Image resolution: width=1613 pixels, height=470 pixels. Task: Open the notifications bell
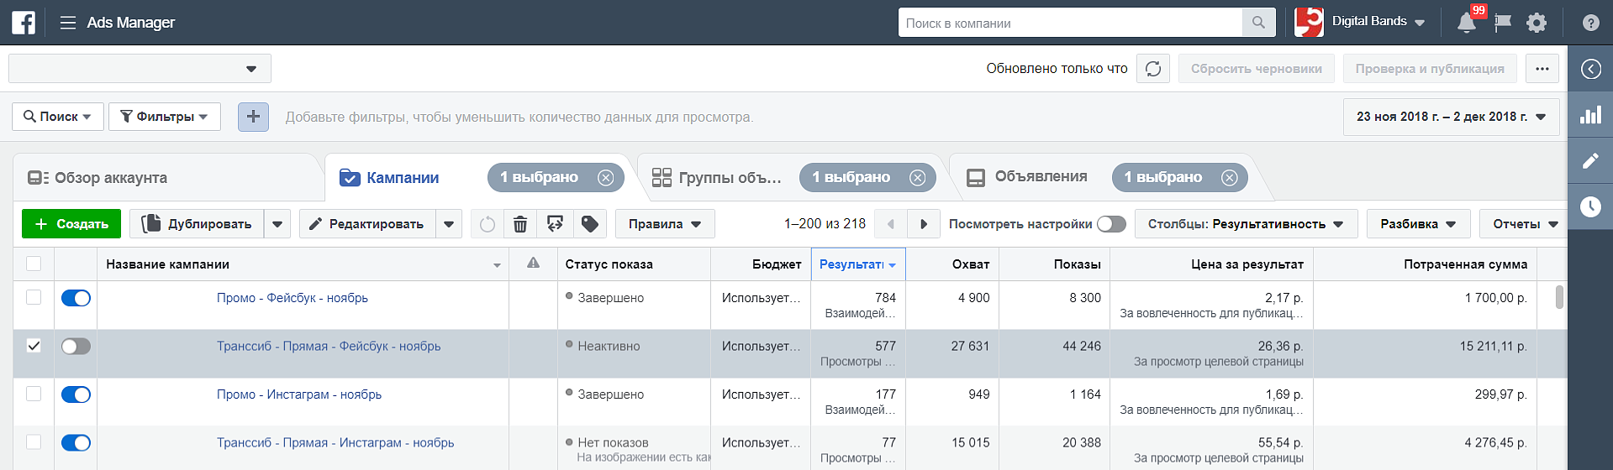1467,23
